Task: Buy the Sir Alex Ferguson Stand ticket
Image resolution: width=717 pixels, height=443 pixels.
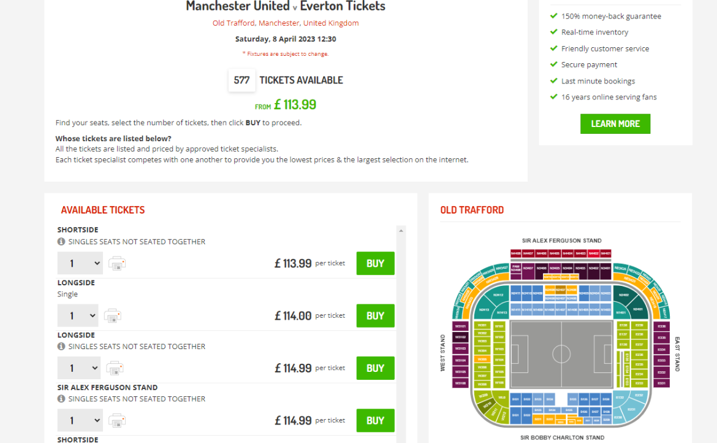Action: (x=375, y=420)
